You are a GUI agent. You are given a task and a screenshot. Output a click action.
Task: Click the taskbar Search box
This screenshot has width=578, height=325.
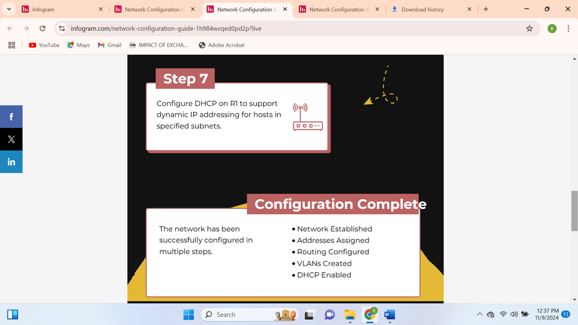(249, 315)
